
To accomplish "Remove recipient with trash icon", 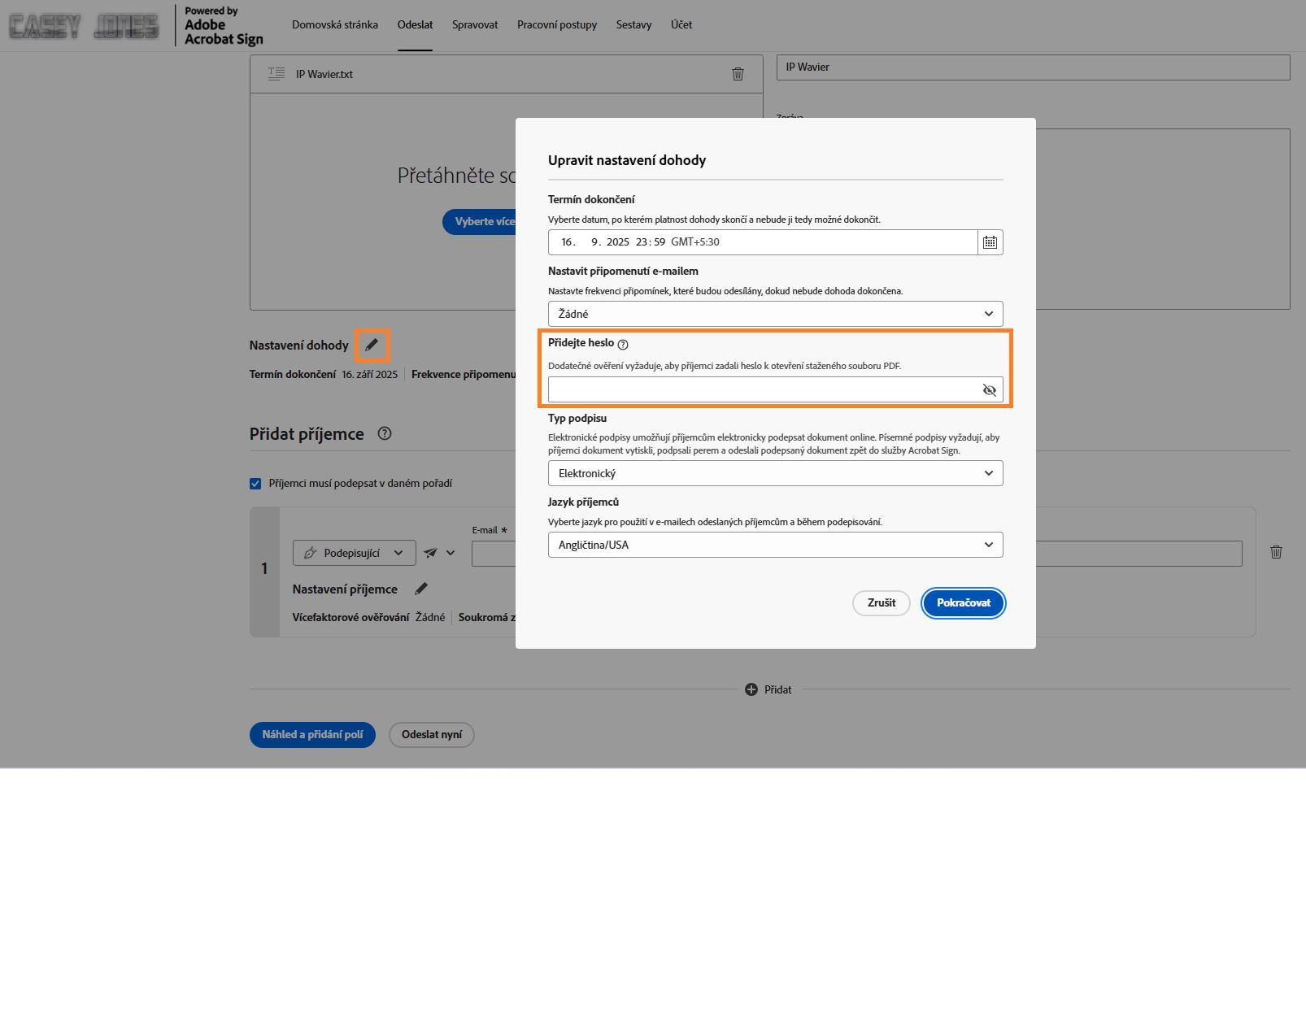I will click(1276, 552).
